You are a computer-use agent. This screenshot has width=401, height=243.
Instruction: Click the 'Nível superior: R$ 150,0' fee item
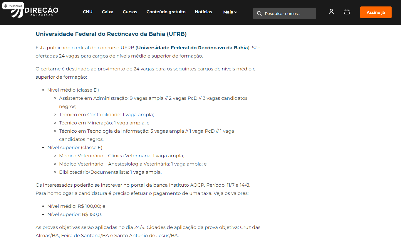[x=74, y=214]
